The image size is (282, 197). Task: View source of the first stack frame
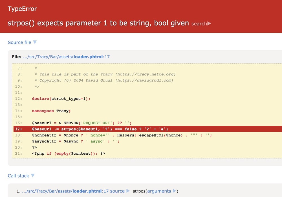click(x=117, y=191)
